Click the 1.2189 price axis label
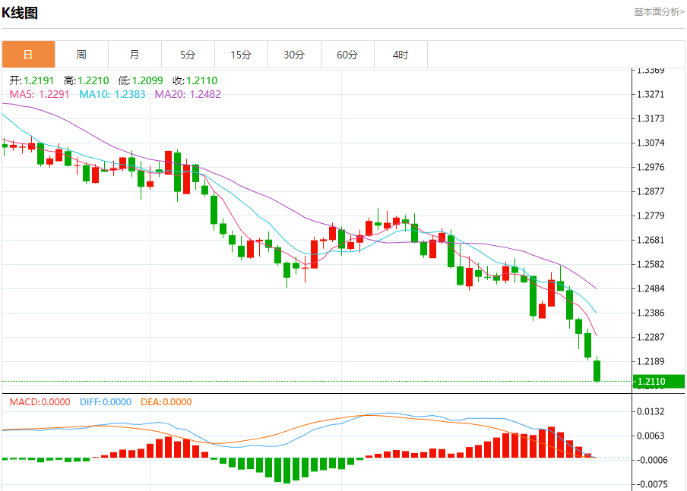Viewport: 687px width, 491px height. (651, 361)
